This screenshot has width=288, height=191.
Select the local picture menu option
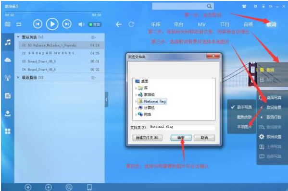pyautogui.click(x=244, y=127)
